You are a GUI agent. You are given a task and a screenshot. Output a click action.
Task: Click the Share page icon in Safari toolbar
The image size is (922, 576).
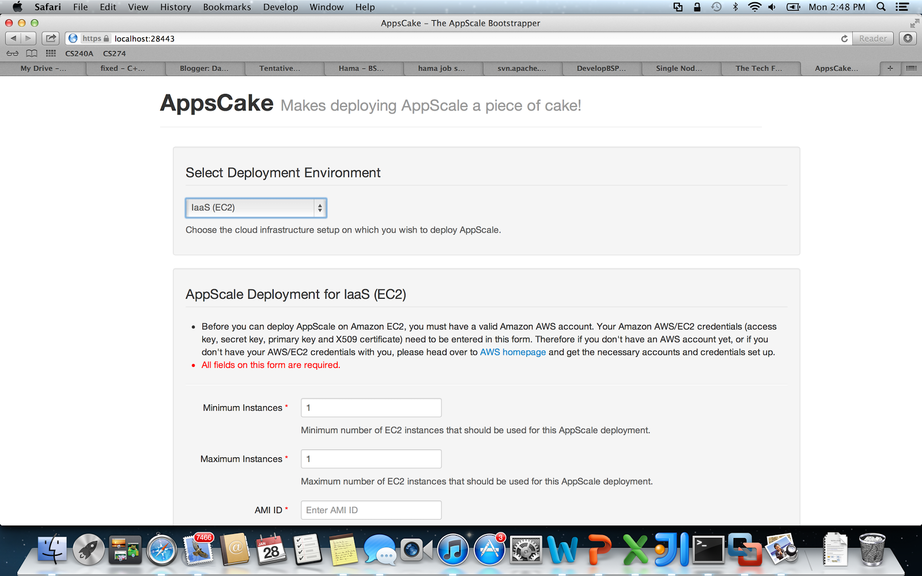click(x=51, y=38)
